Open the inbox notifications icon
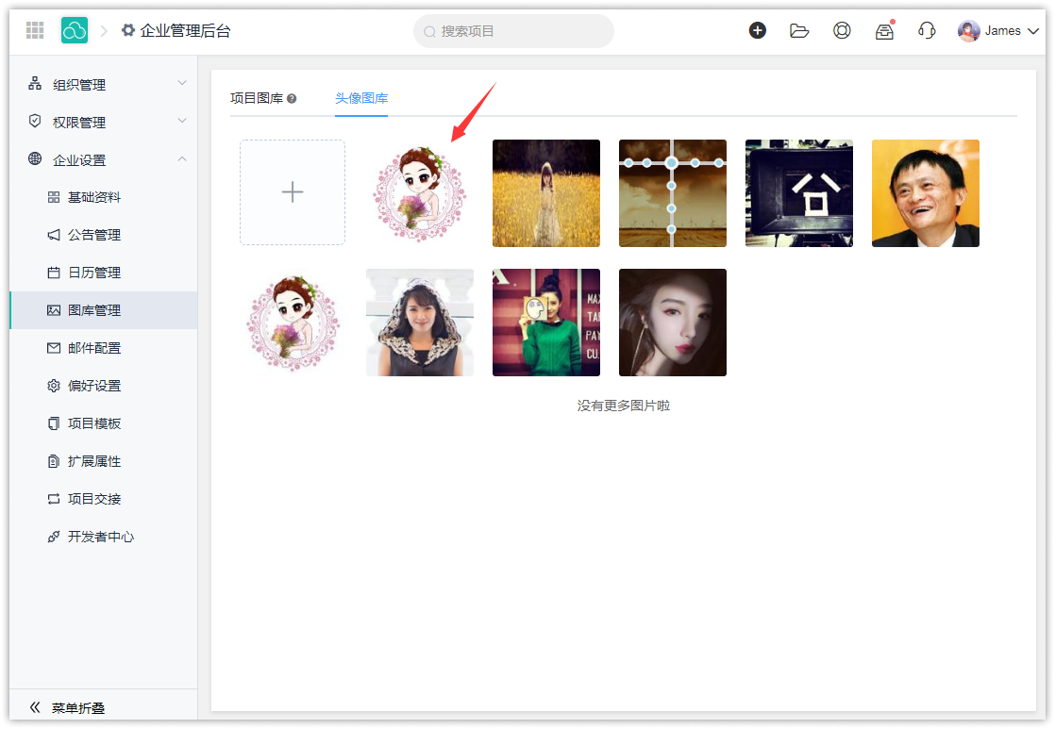Screen dimensions: 1055x729 pyautogui.click(x=884, y=31)
